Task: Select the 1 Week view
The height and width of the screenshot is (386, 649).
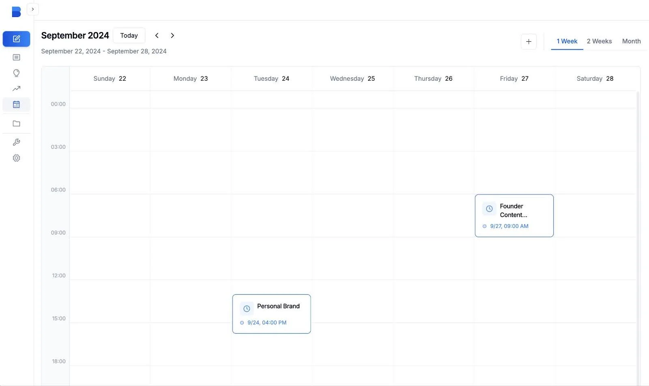Action: click(x=567, y=41)
